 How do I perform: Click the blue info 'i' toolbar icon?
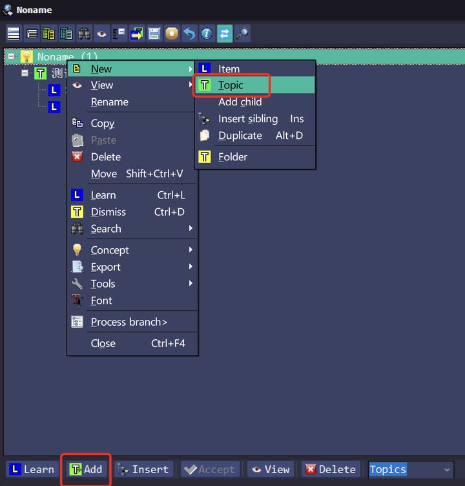(207, 34)
